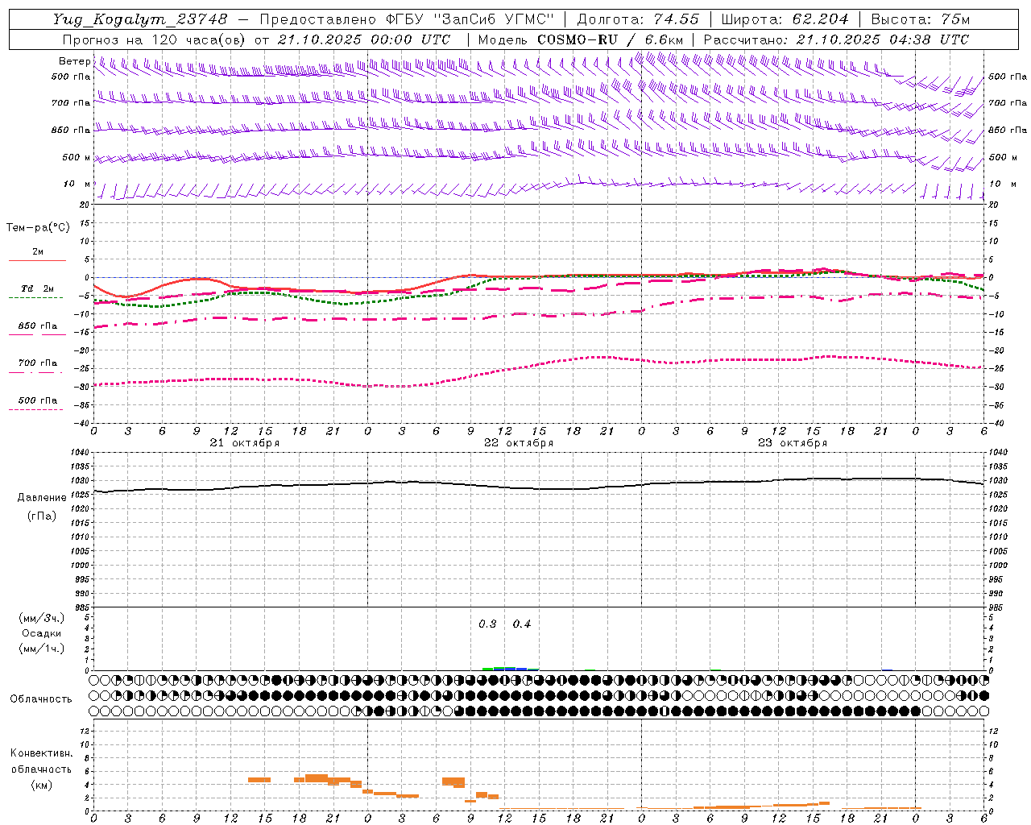Click the precipitation value '0.3'
The image size is (1031, 825).
coord(487,624)
